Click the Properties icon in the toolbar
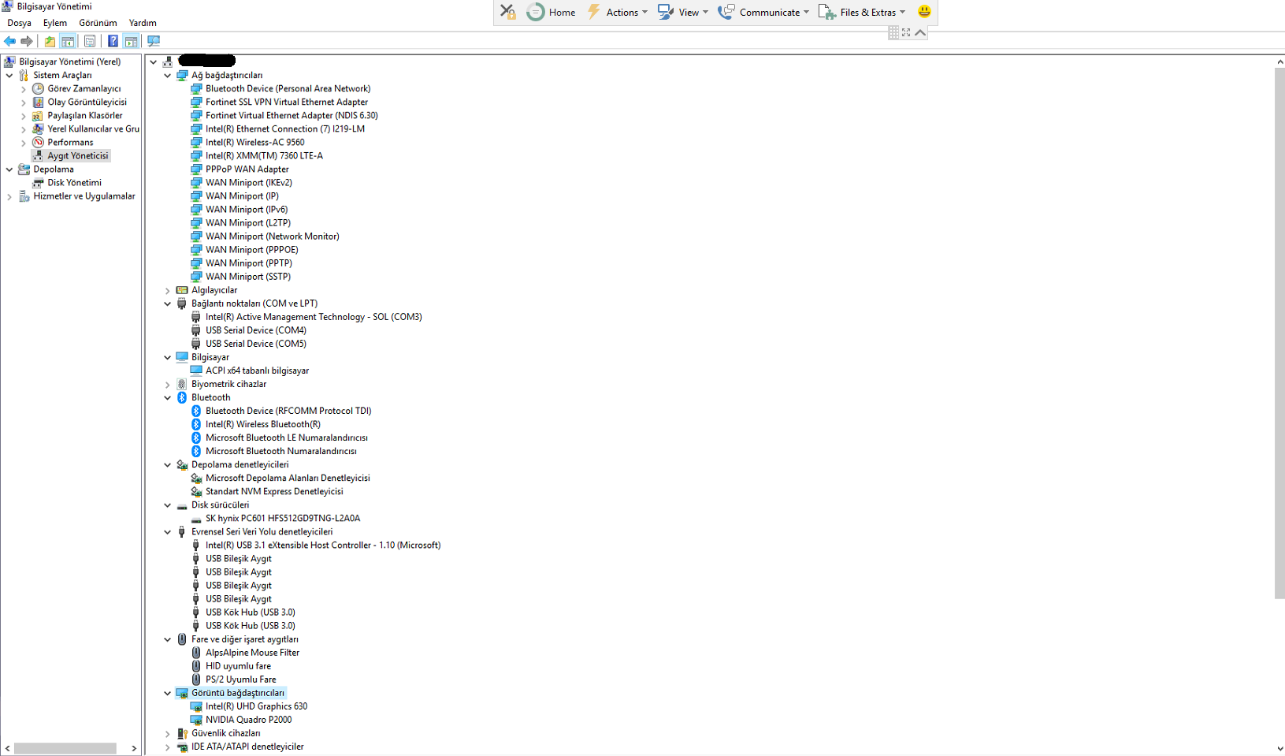The image size is (1285, 756). click(x=90, y=41)
